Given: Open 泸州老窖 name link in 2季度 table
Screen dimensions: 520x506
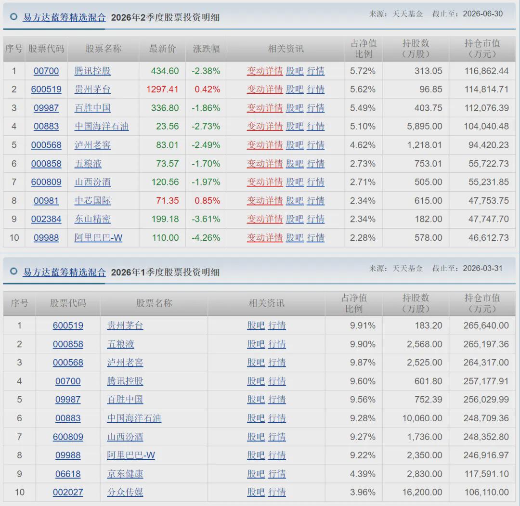Looking at the screenshot, I should [x=92, y=145].
